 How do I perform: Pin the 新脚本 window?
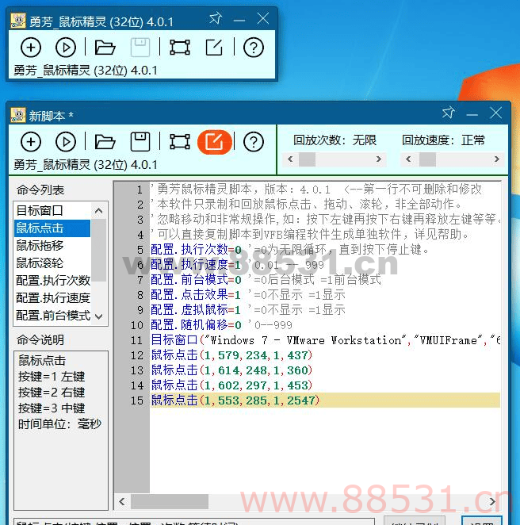(x=448, y=113)
